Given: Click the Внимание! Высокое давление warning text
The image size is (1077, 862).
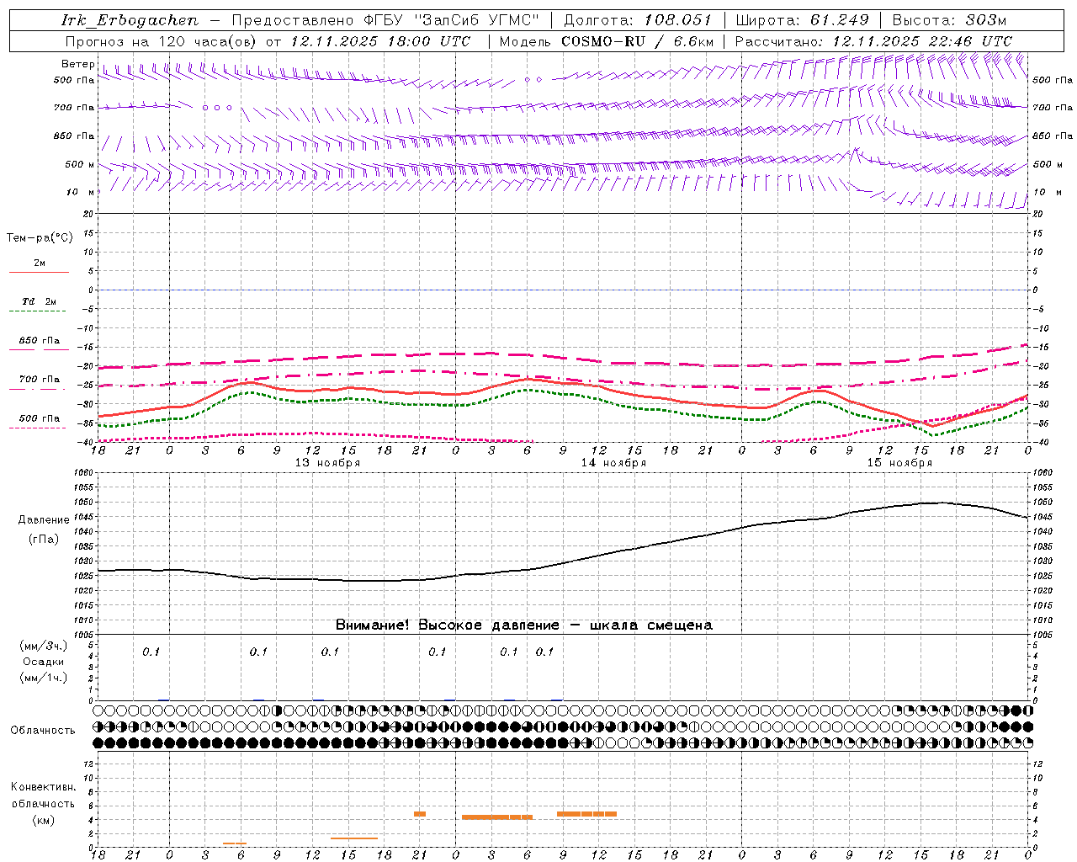Looking at the screenshot, I should click(x=524, y=625).
